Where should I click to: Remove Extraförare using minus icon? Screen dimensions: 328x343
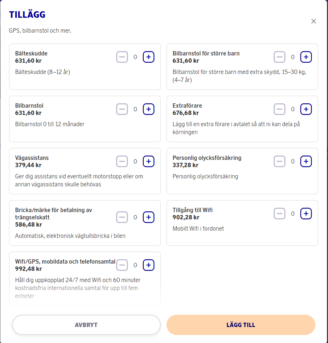point(279,109)
